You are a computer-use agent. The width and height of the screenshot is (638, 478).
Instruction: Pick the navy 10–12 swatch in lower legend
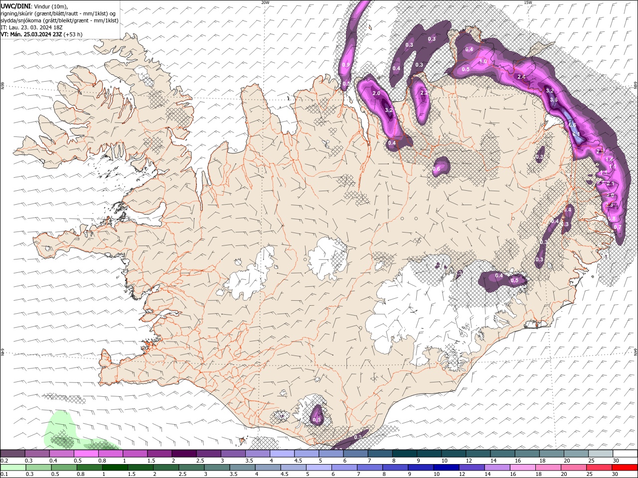pyautogui.click(x=446, y=467)
